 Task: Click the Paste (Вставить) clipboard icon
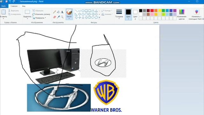coord(4,12)
